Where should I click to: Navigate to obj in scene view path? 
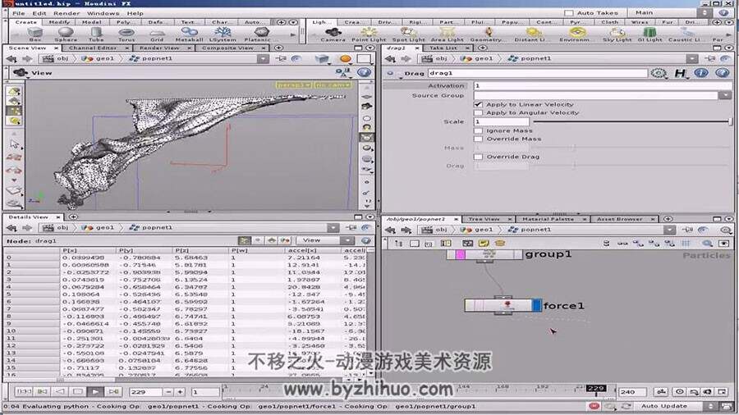tap(56, 59)
